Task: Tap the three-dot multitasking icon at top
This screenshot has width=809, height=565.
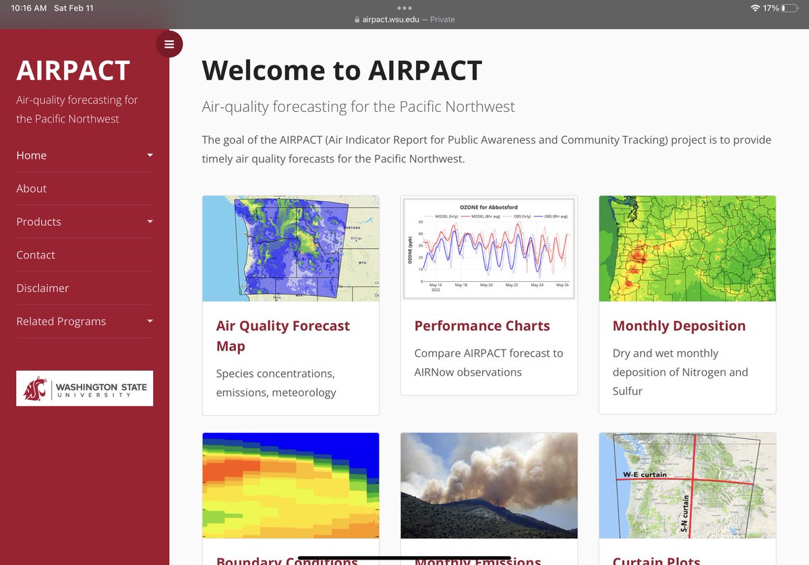Action: [404, 8]
